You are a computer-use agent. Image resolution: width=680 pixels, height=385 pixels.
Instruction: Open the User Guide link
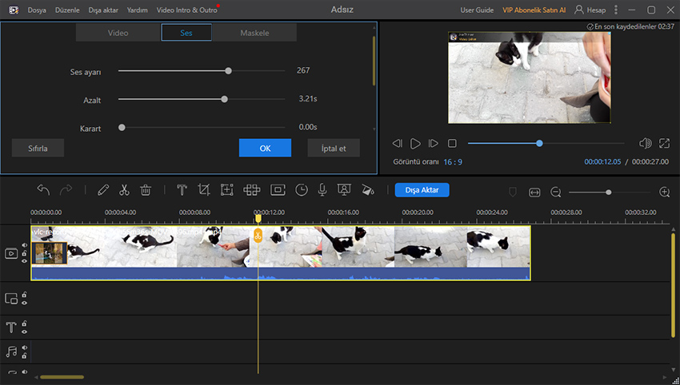[477, 10]
